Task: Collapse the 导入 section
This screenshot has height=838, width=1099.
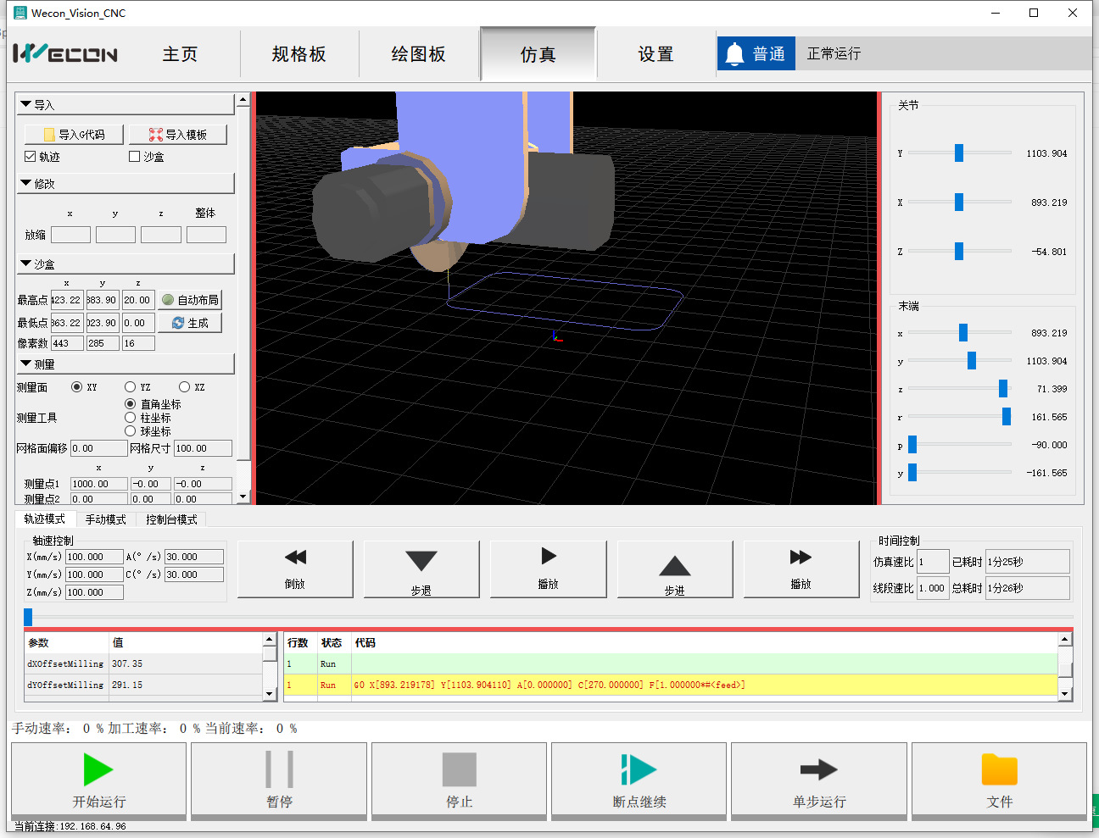Action: [26, 104]
